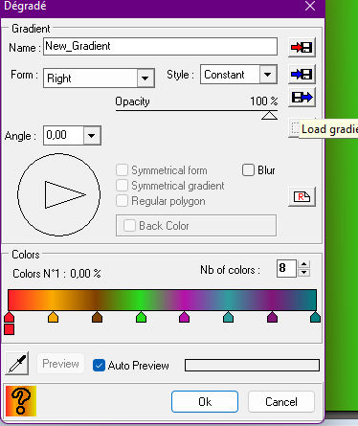Select the green color stop marker
The width and height of the screenshot is (358, 426).
[141, 317]
